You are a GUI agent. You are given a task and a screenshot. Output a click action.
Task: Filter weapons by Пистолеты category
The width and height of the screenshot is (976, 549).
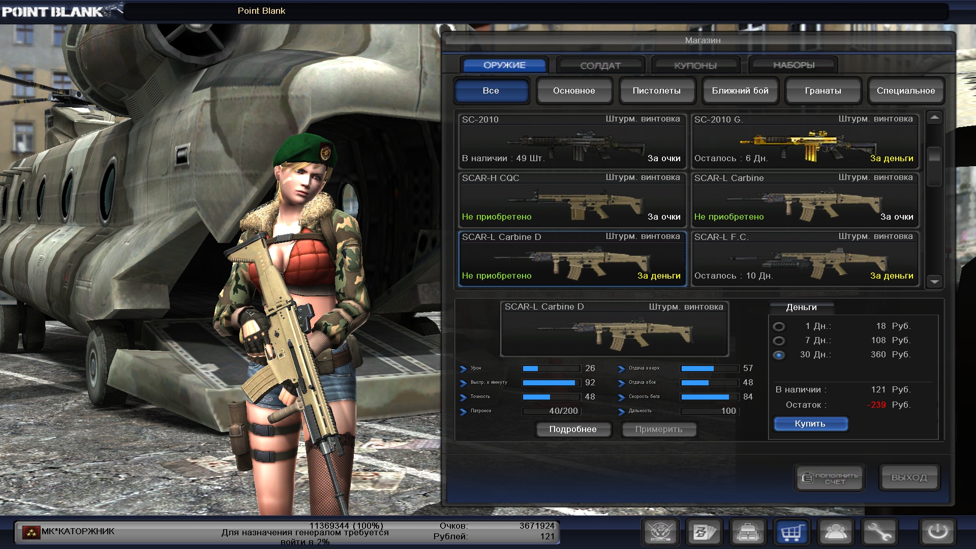657,91
